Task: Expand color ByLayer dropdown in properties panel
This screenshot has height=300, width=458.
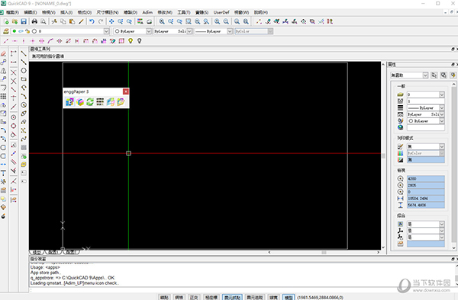Action: click(x=442, y=121)
